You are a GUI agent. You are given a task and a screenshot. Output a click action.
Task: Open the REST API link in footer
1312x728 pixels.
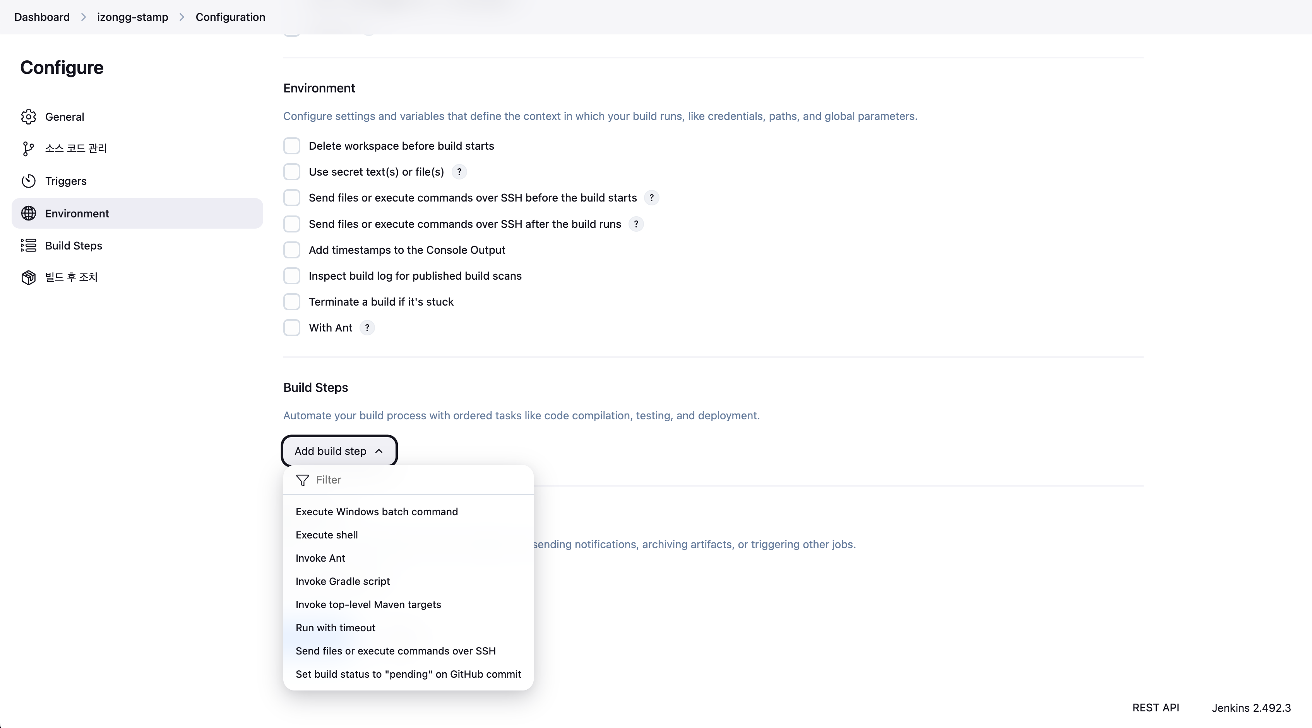pyautogui.click(x=1155, y=707)
